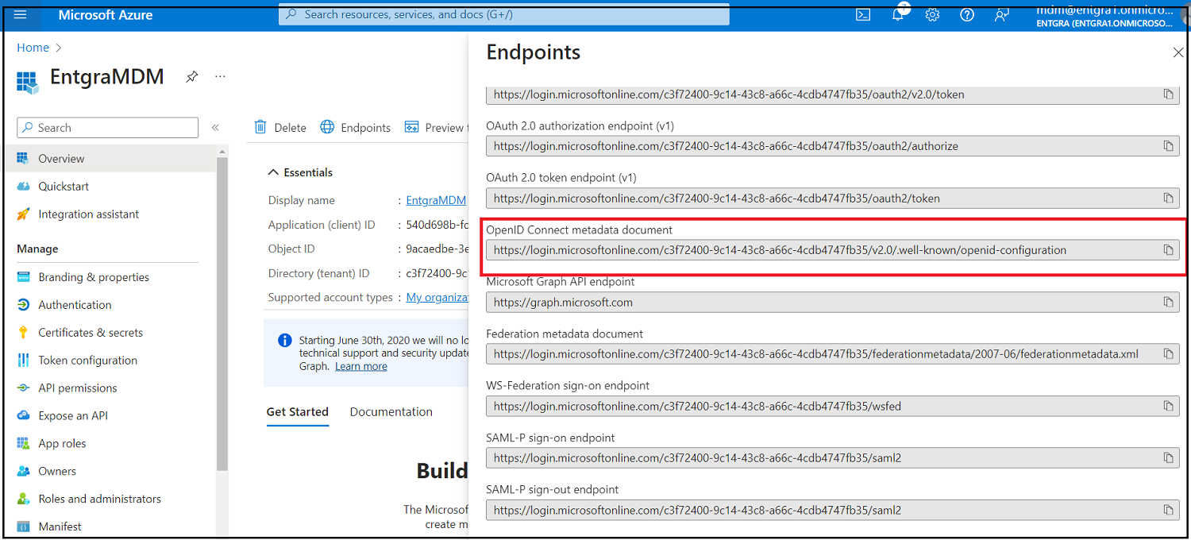Image resolution: width=1191 pixels, height=540 pixels.
Task: Copy the SAML-P sign-on endpoint URL
Action: tap(1168, 458)
